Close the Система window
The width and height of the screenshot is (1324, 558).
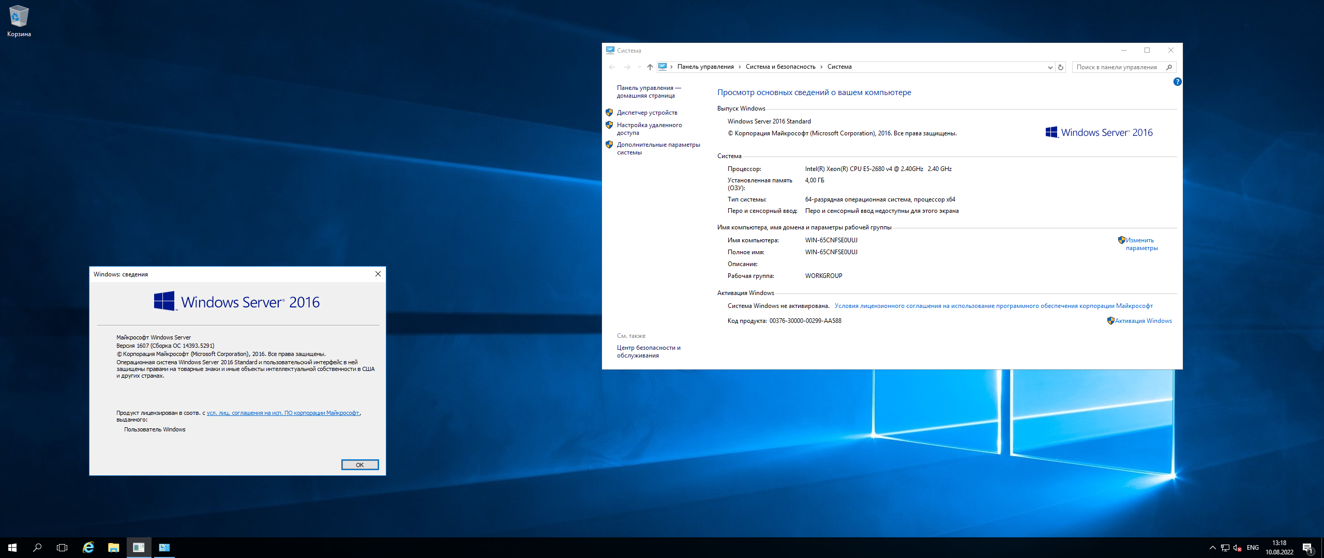[x=1171, y=50]
